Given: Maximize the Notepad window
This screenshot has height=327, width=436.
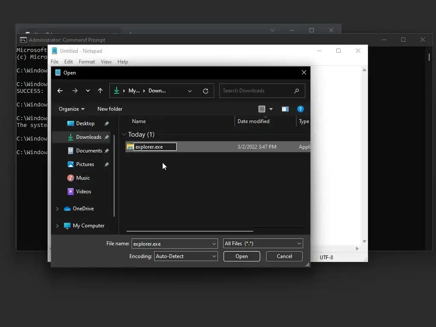Looking at the screenshot, I should [x=338, y=51].
